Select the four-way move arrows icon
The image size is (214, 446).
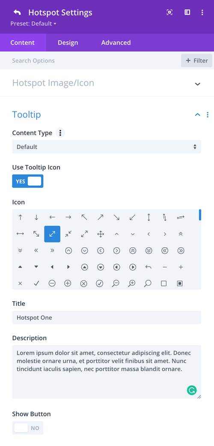pyautogui.click(x=101, y=234)
